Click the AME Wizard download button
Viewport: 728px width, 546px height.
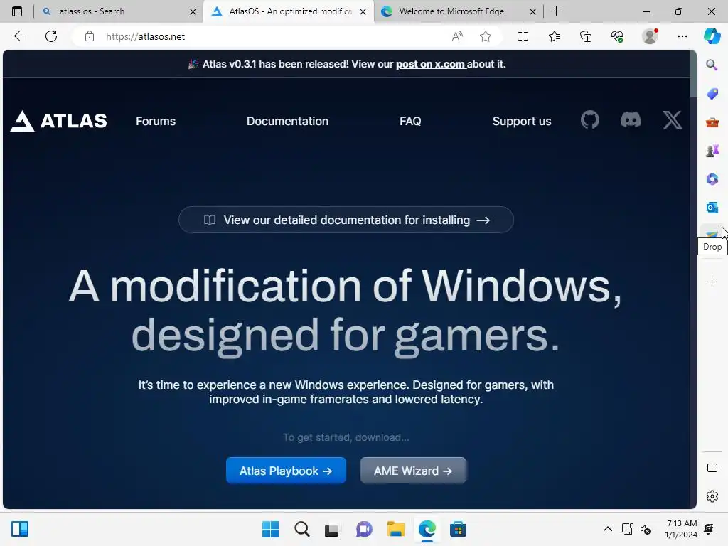coord(413,471)
